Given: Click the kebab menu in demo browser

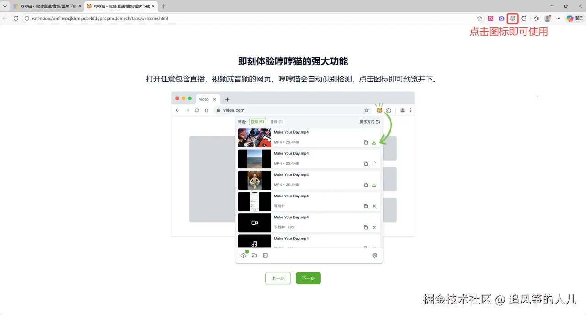Looking at the screenshot, I should 410,110.
